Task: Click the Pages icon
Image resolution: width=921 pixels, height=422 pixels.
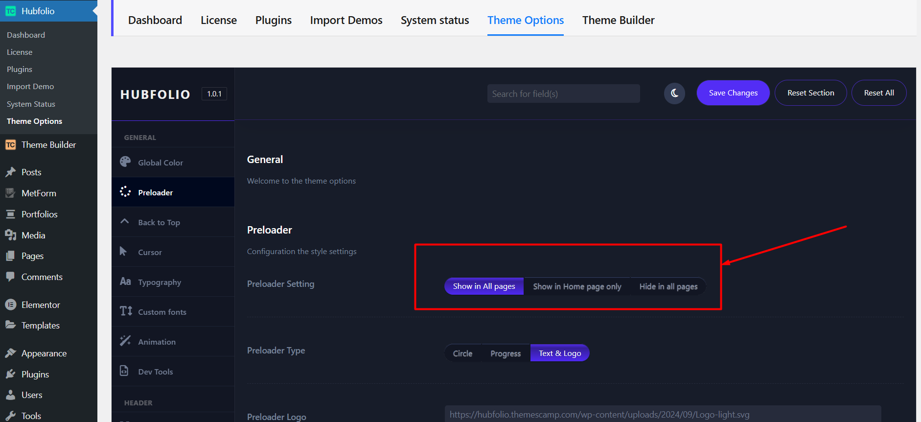Action: [11, 256]
